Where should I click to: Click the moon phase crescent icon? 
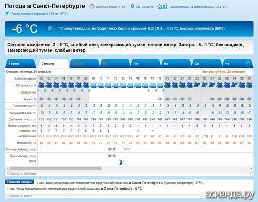(x=120, y=162)
